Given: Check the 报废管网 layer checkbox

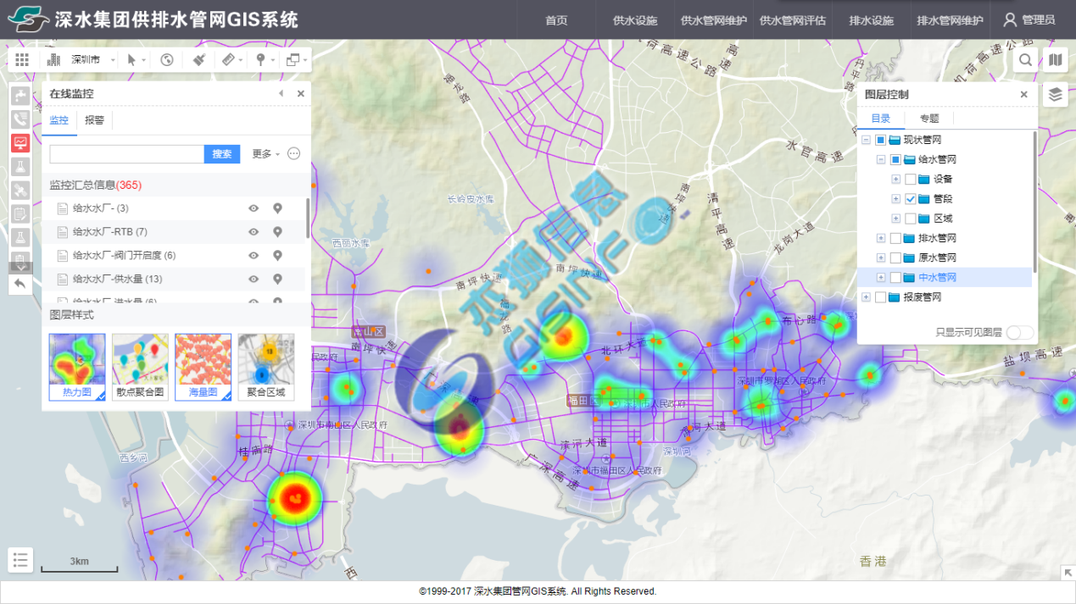Looking at the screenshot, I should click(x=880, y=297).
